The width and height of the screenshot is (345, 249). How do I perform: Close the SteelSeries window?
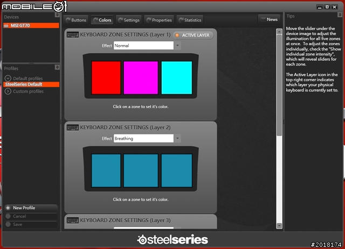click(x=335, y=7)
